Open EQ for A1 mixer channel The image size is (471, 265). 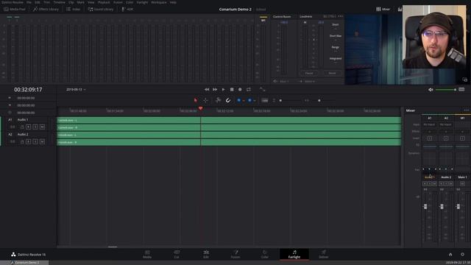pos(429,146)
